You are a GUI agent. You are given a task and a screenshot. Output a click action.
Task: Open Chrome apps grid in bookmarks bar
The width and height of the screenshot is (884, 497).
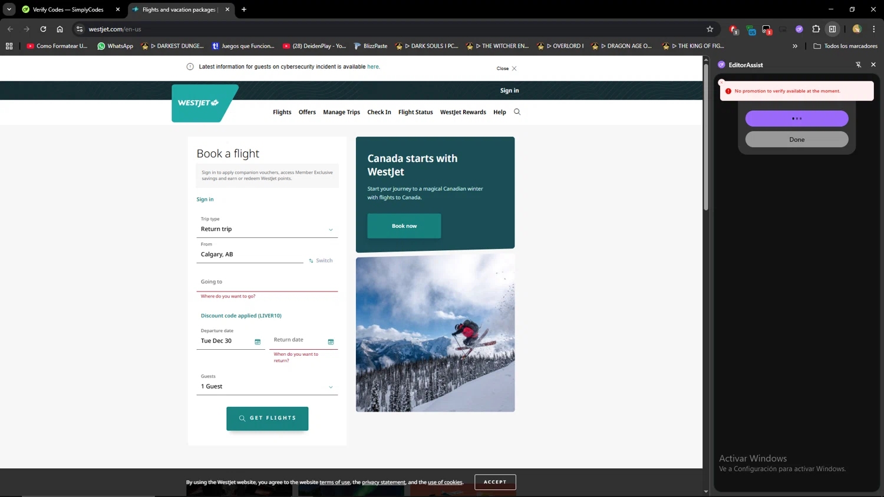tap(9, 46)
